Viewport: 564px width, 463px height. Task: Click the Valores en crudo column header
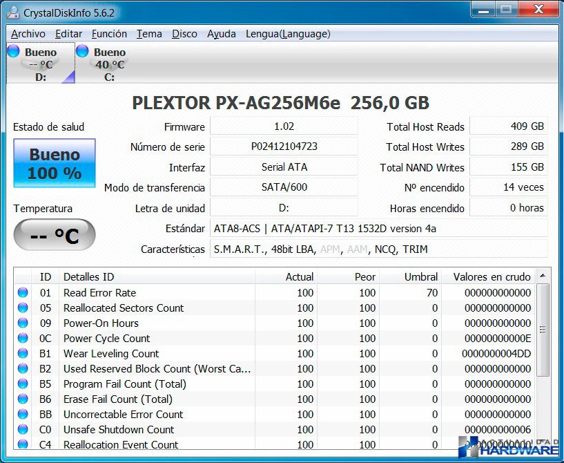pos(492,276)
